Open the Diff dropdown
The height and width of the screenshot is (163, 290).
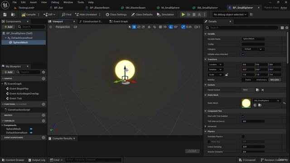pos(49,14)
